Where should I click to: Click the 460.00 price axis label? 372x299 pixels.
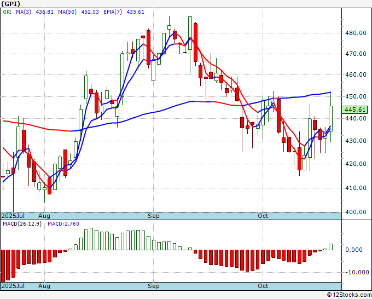point(356,74)
